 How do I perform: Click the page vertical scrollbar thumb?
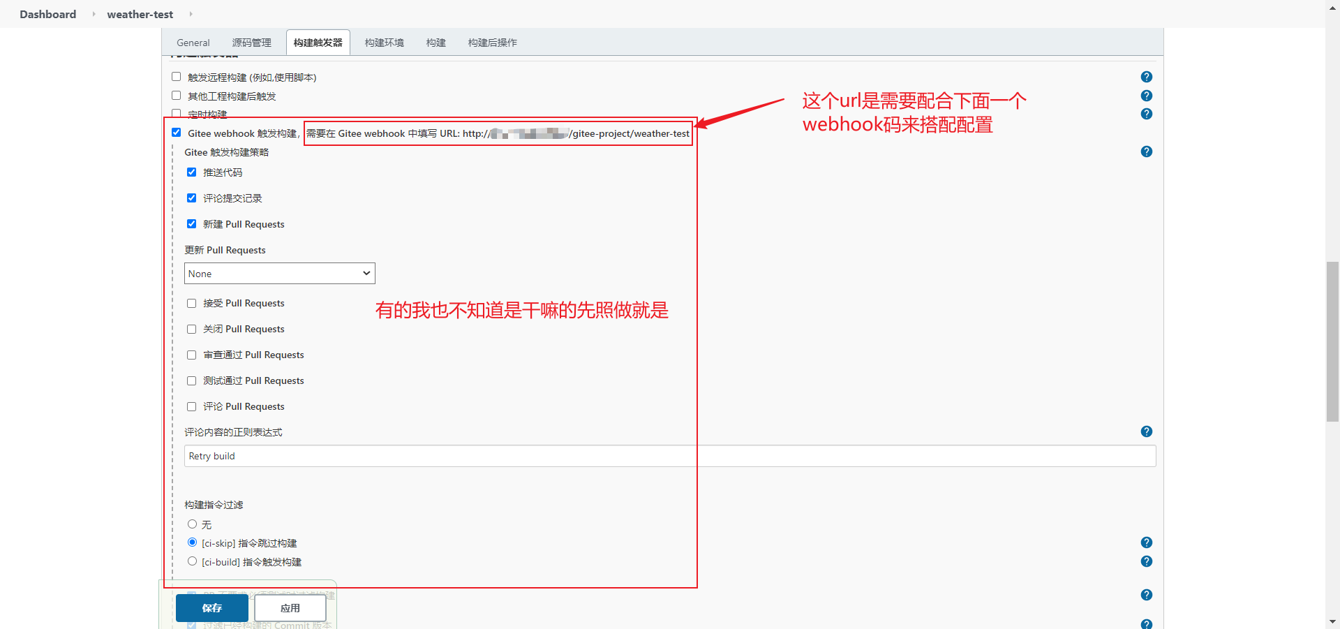click(x=1332, y=341)
